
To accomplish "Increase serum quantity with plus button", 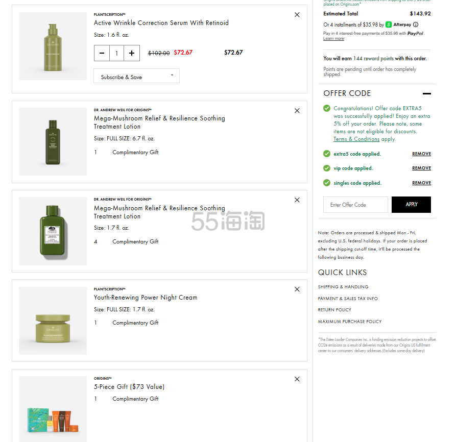I will [131, 53].
